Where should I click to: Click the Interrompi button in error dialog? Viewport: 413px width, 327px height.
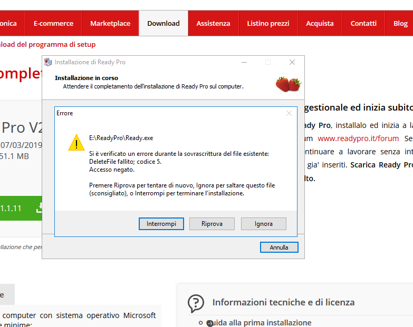pyautogui.click(x=161, y=224)
